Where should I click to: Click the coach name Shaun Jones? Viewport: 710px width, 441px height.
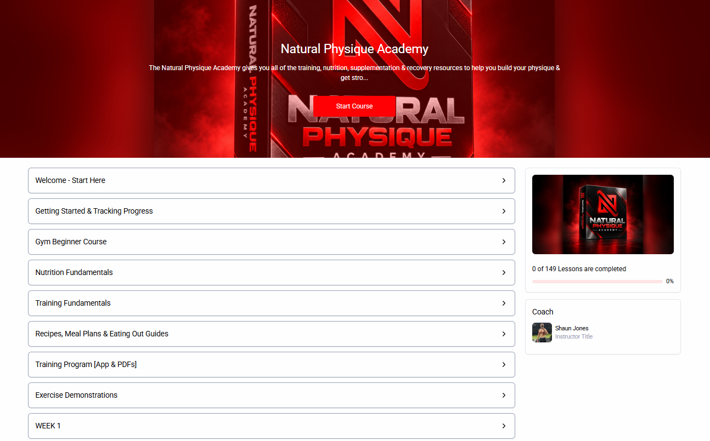coord(572,329)
